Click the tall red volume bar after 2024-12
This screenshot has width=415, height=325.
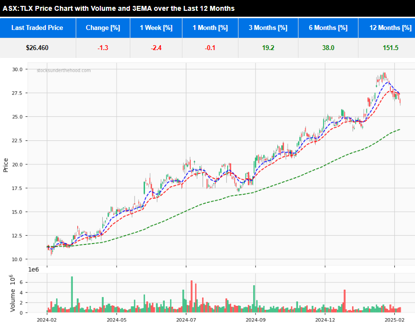pos(345,301)
